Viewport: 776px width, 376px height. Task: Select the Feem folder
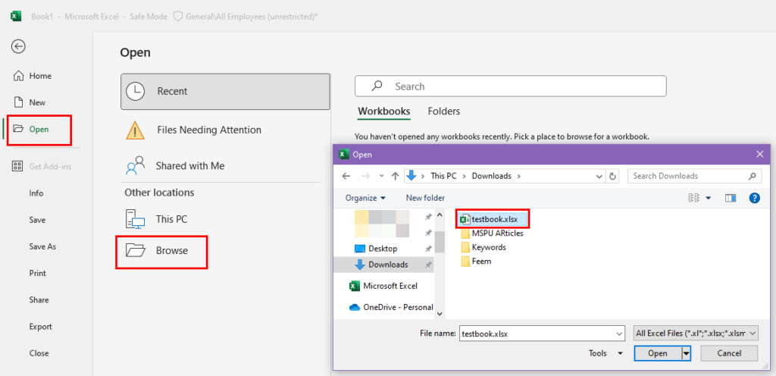[x=476, y=262]
